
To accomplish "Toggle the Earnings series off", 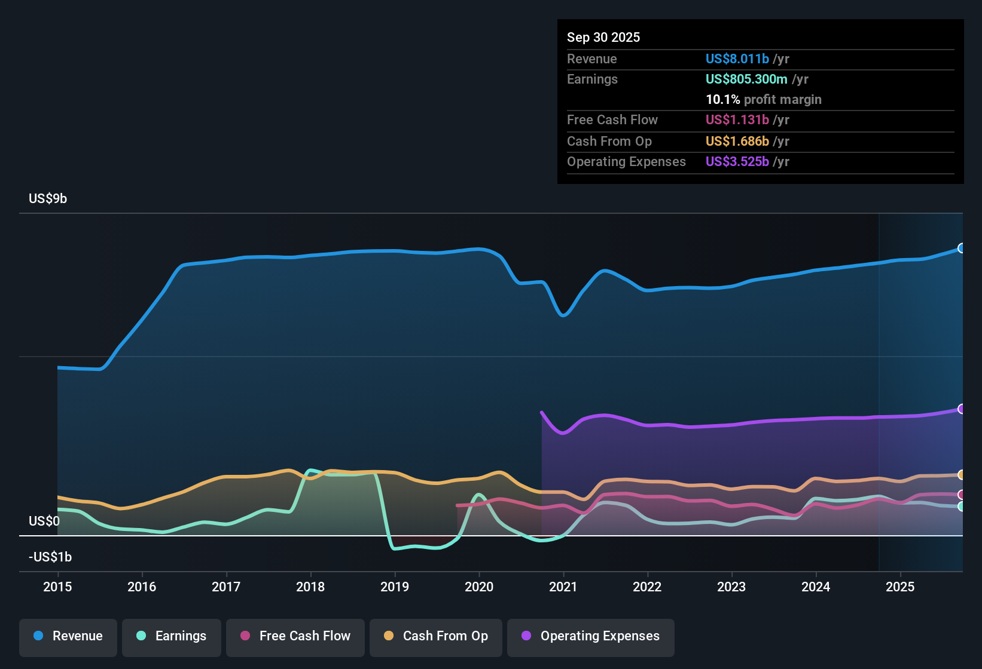I will point(171,636).
